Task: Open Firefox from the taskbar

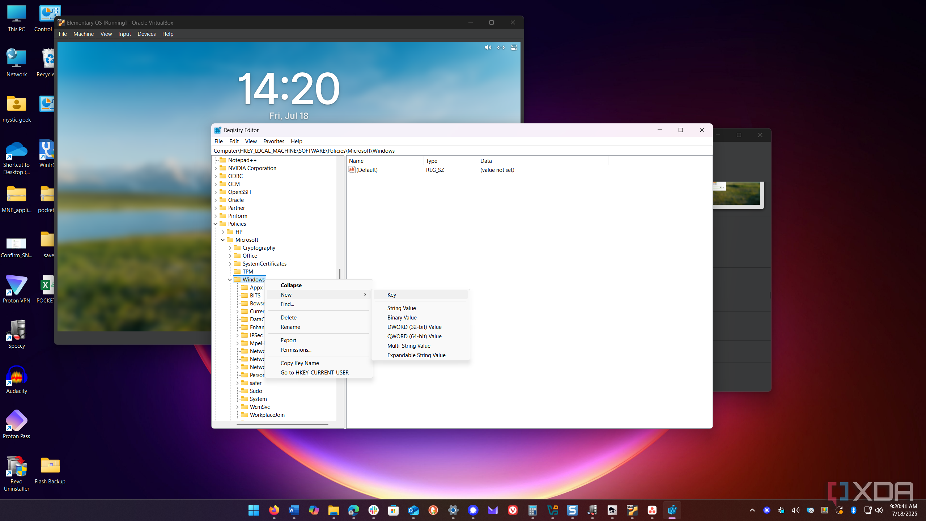Action: point(274,510)
